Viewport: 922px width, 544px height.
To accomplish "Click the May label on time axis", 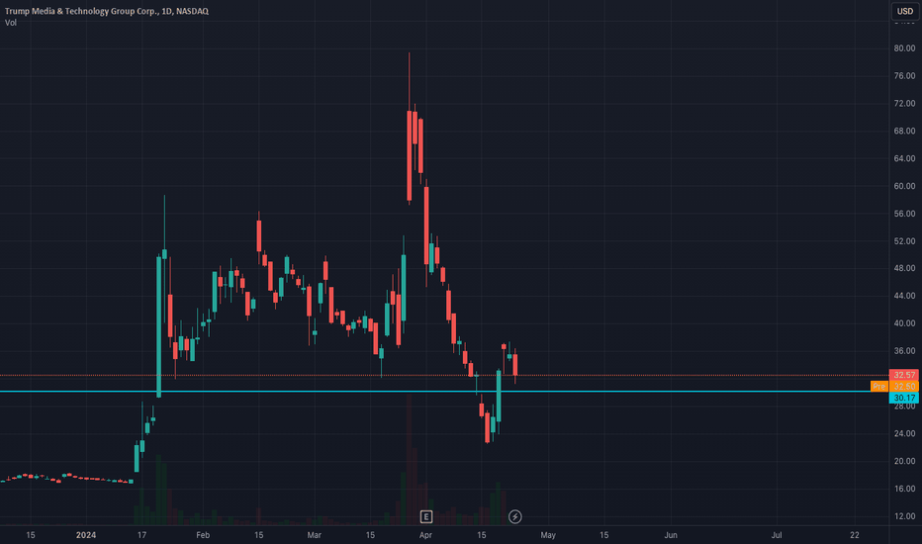I will click(x=548, y=535).
